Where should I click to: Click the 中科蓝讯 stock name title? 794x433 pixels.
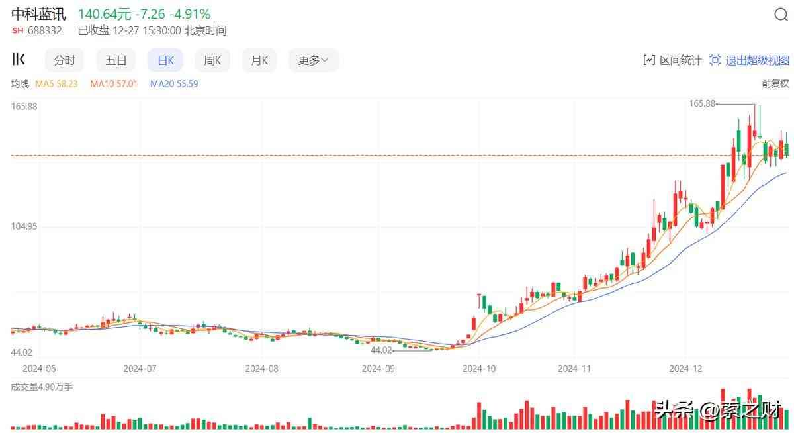38,14
